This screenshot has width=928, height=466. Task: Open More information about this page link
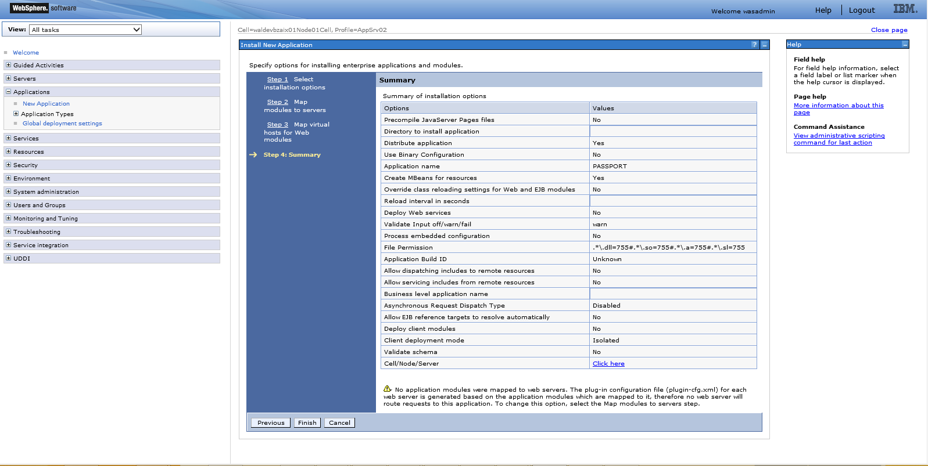click(x=839, y=109)
